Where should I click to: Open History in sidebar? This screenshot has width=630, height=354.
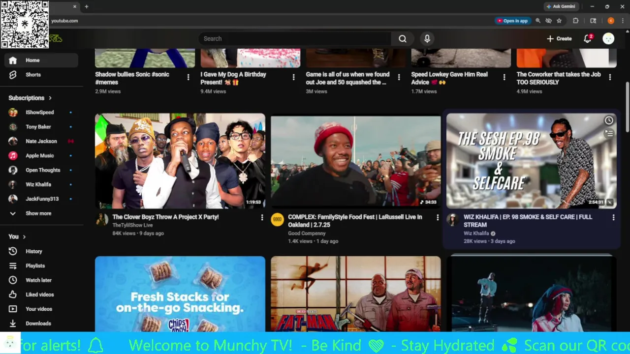41,251
